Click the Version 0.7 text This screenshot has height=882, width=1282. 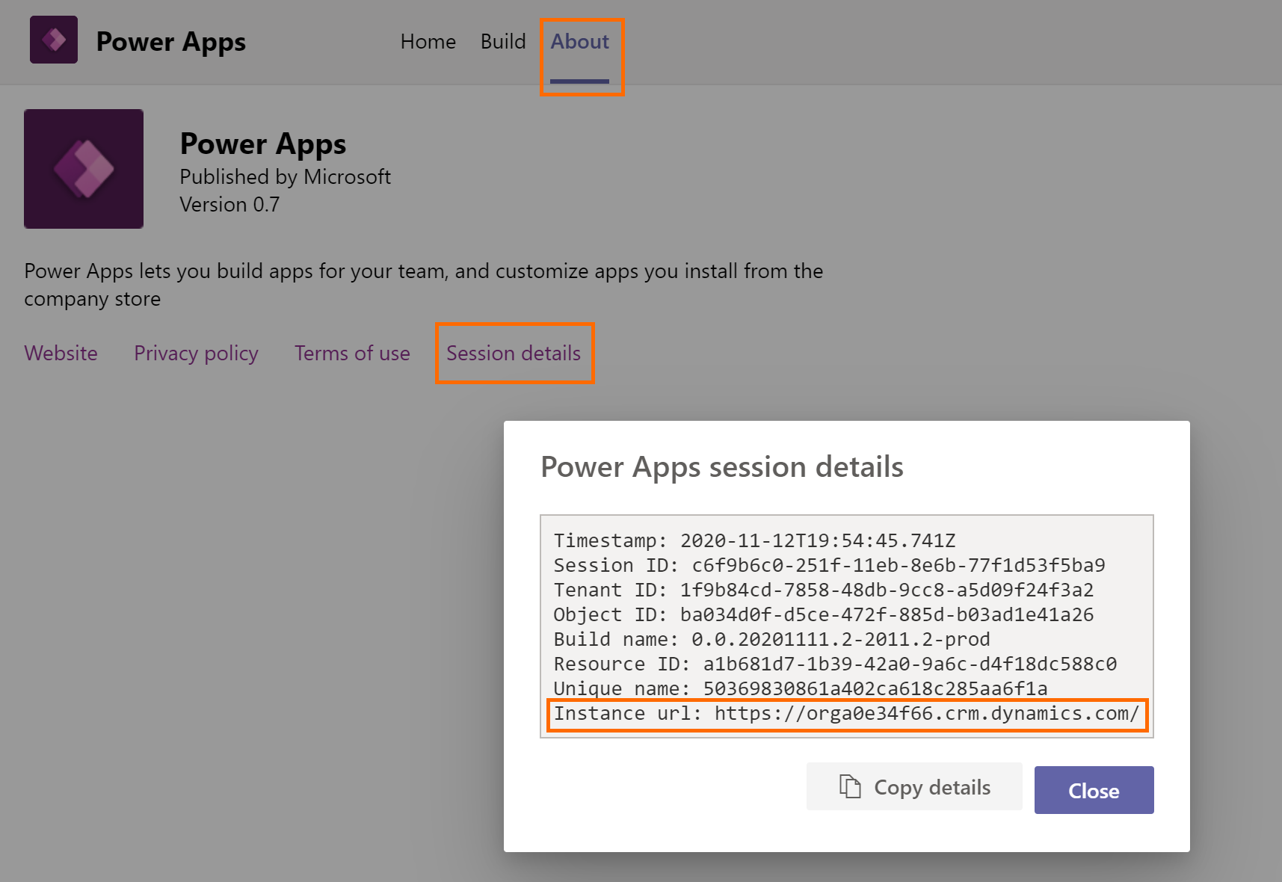tap(229, 204)
